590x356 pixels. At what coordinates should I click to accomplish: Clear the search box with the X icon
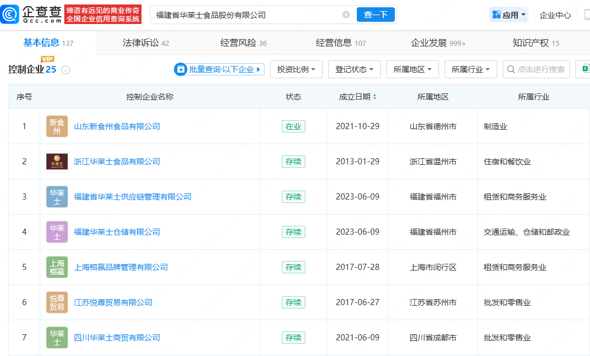coord(346,15)
